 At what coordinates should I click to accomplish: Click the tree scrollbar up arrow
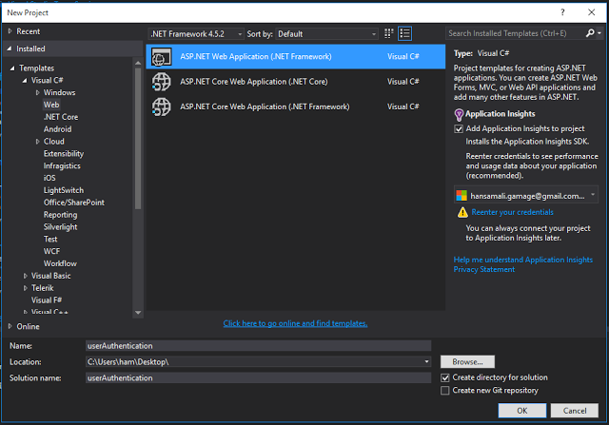point(138,63)
